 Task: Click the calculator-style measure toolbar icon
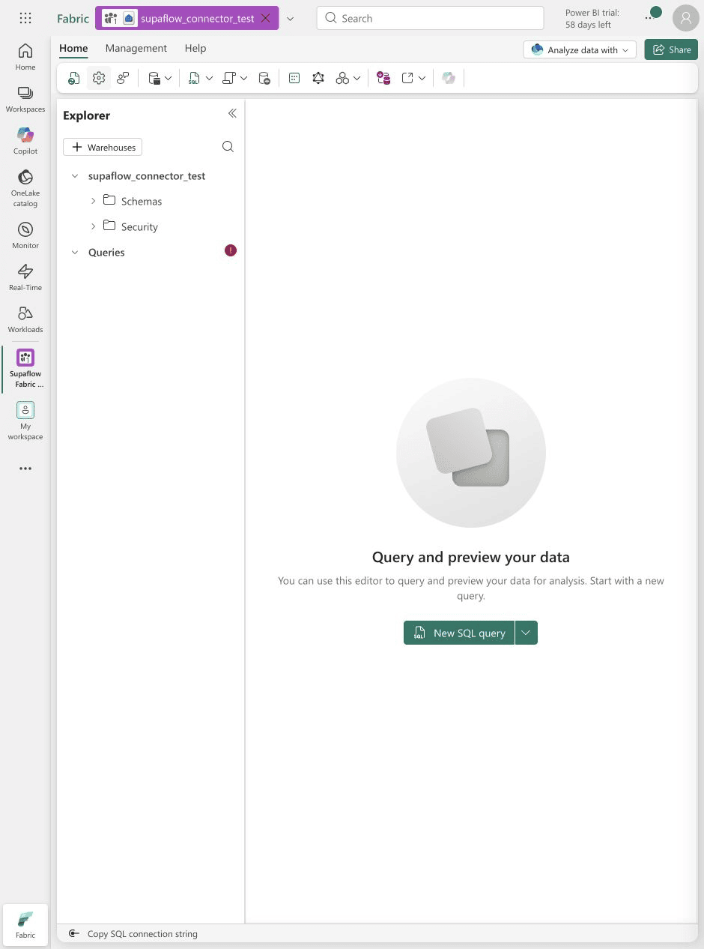(294, 78)
